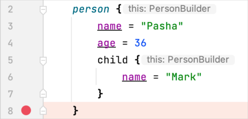The image size is (248, 119).
Task: Click the closing brace on highlighted line 8
Action: pos(76,111)
